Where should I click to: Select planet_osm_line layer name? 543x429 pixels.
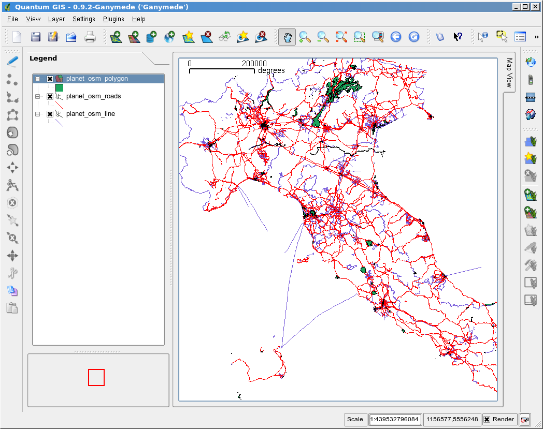coord(90,114)
